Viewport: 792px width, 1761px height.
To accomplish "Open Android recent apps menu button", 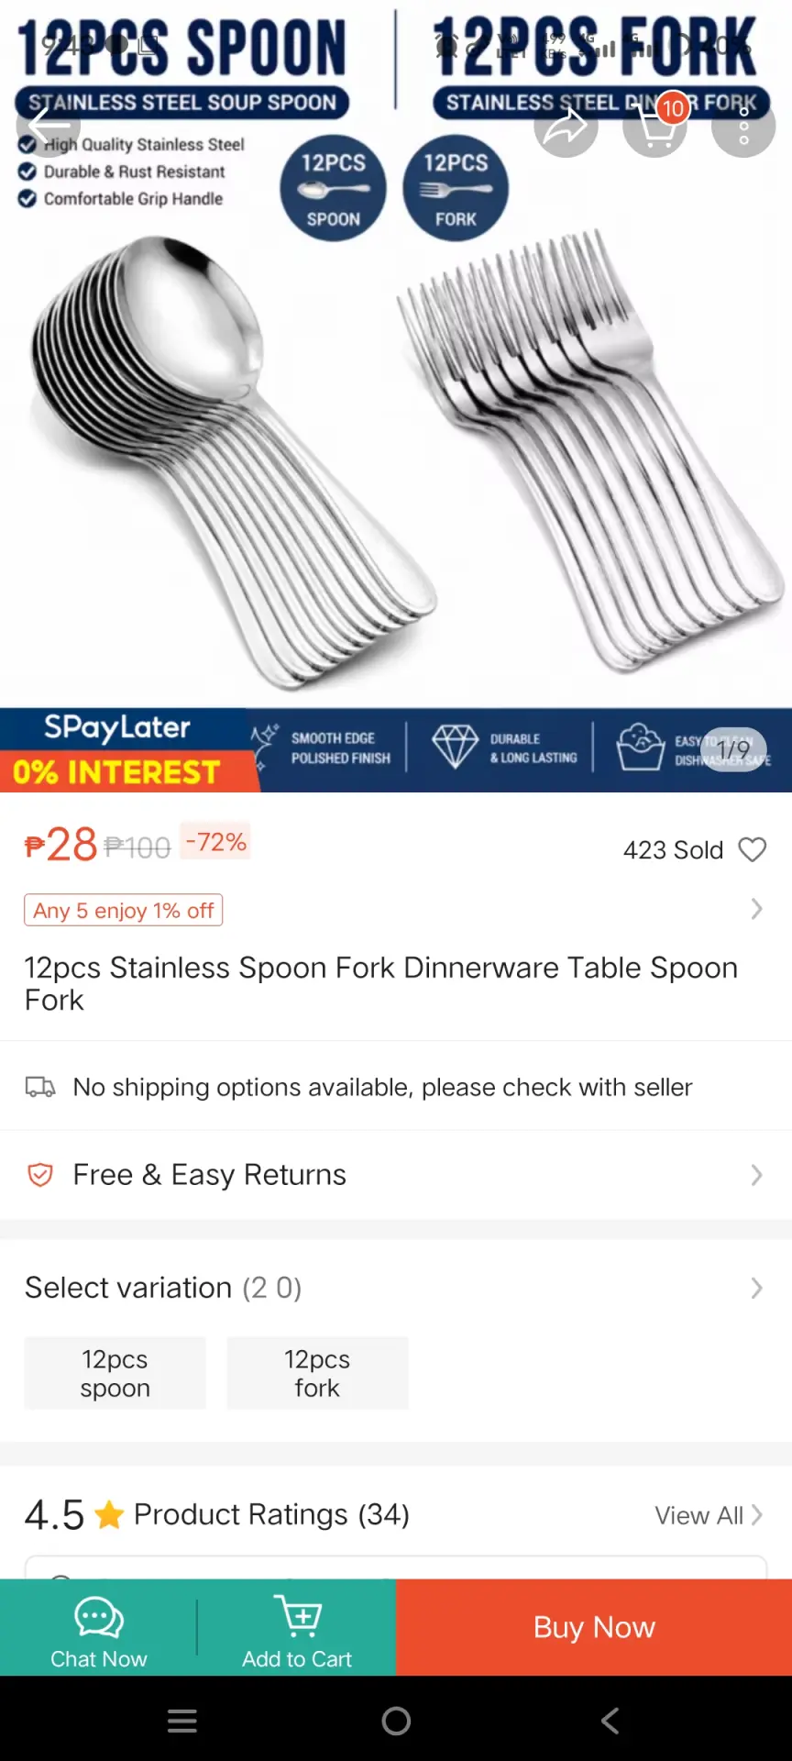I will tap(182, 1721).
